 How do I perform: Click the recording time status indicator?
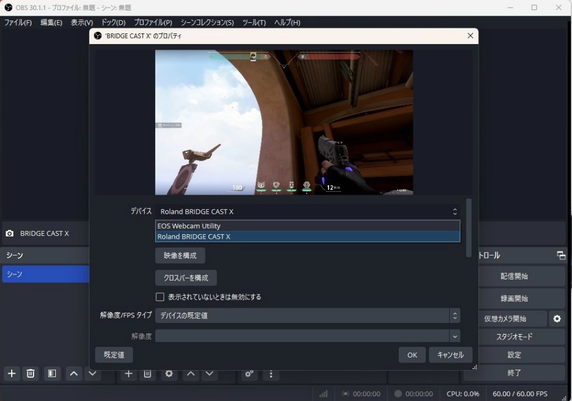click(414, 394)
